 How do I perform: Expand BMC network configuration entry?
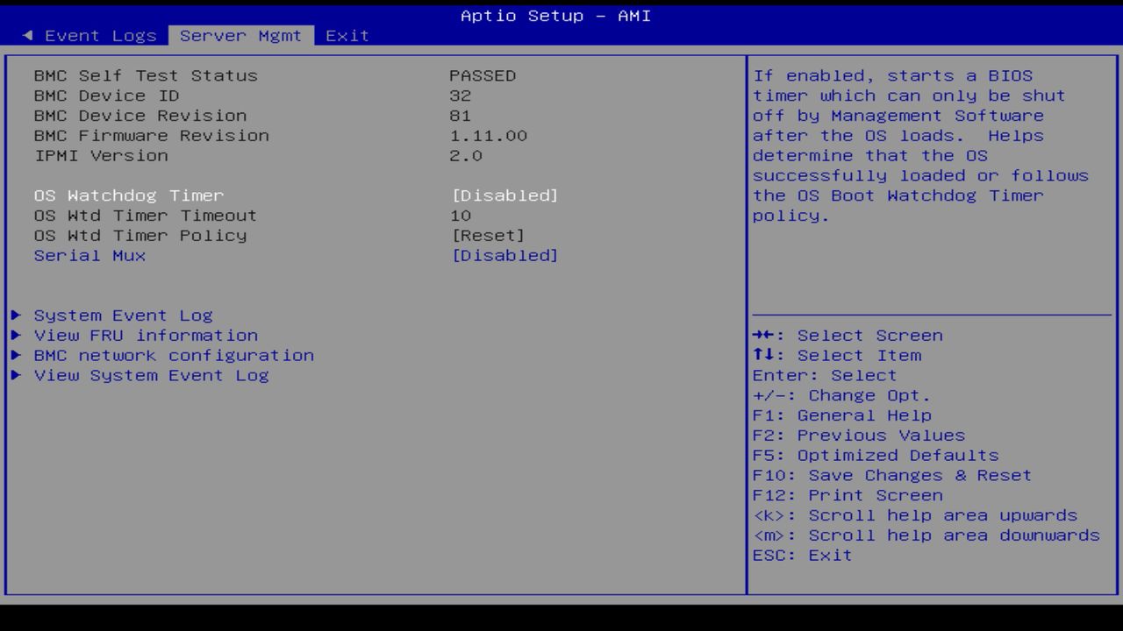tap(172, 355)
